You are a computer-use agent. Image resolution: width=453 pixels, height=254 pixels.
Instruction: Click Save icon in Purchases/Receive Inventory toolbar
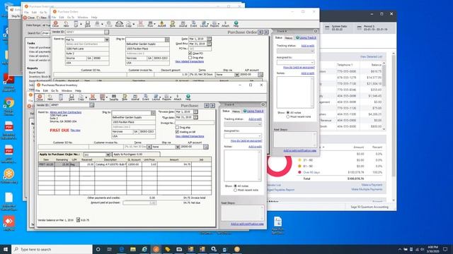[71, 97]
